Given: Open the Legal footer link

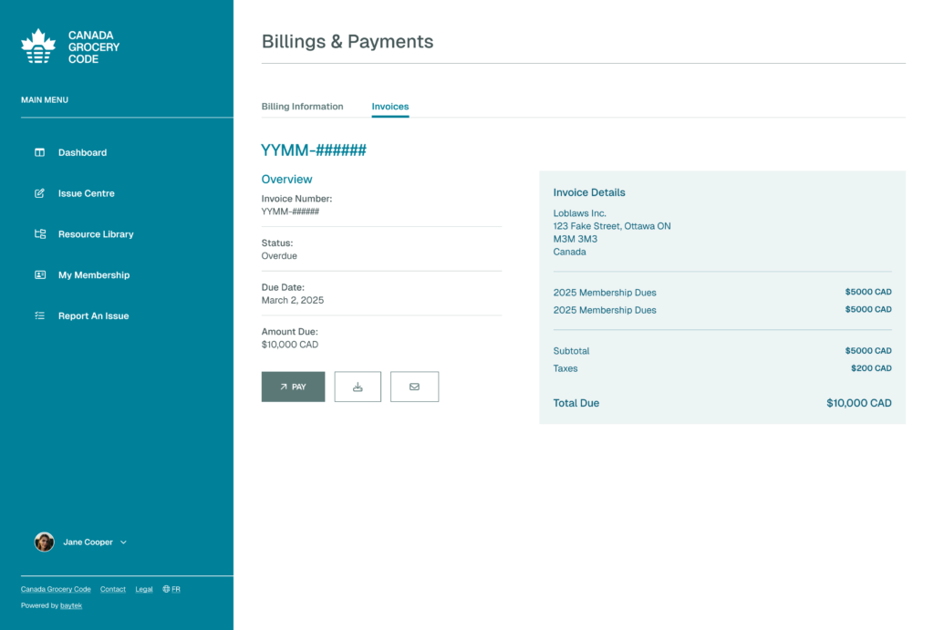Looking at the screenshot, I should pos(144,589).
